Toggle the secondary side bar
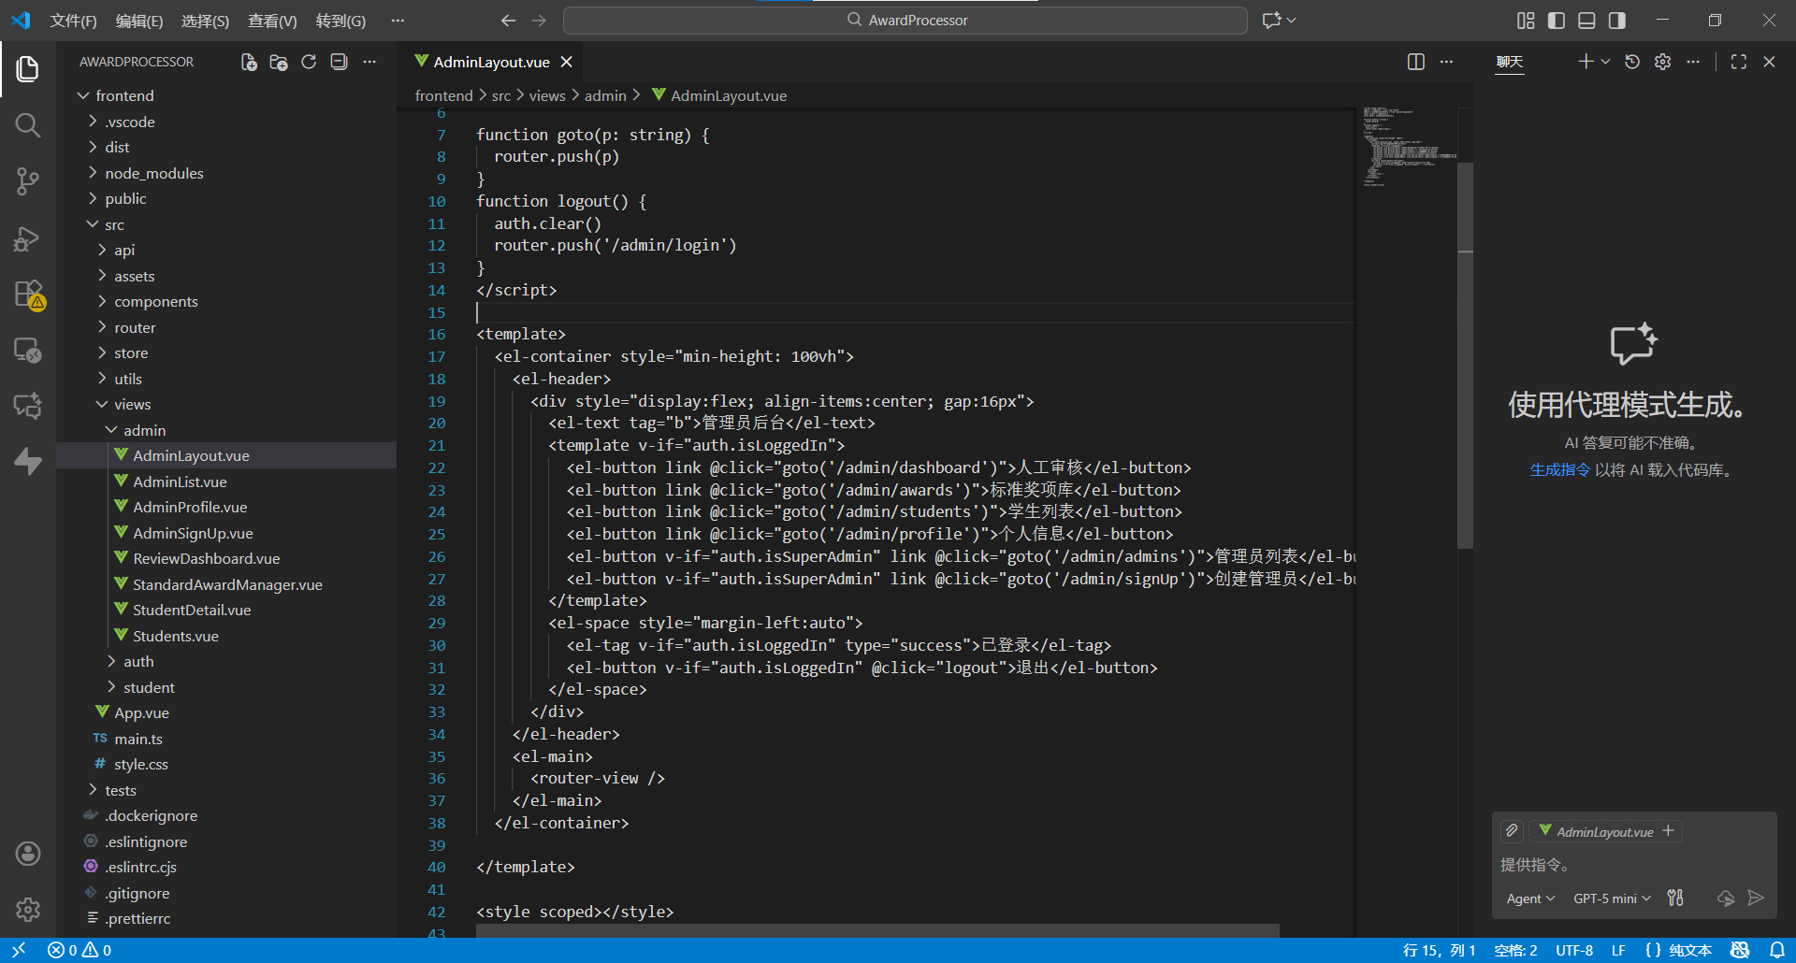 point(1616,21)
